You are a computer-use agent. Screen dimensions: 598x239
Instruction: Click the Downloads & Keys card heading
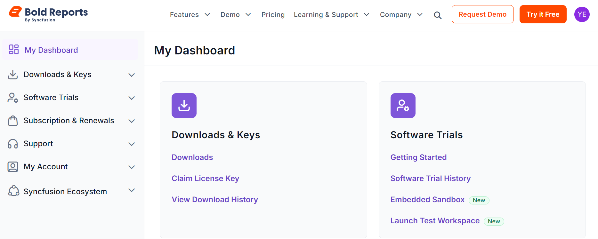click(216, 135)
